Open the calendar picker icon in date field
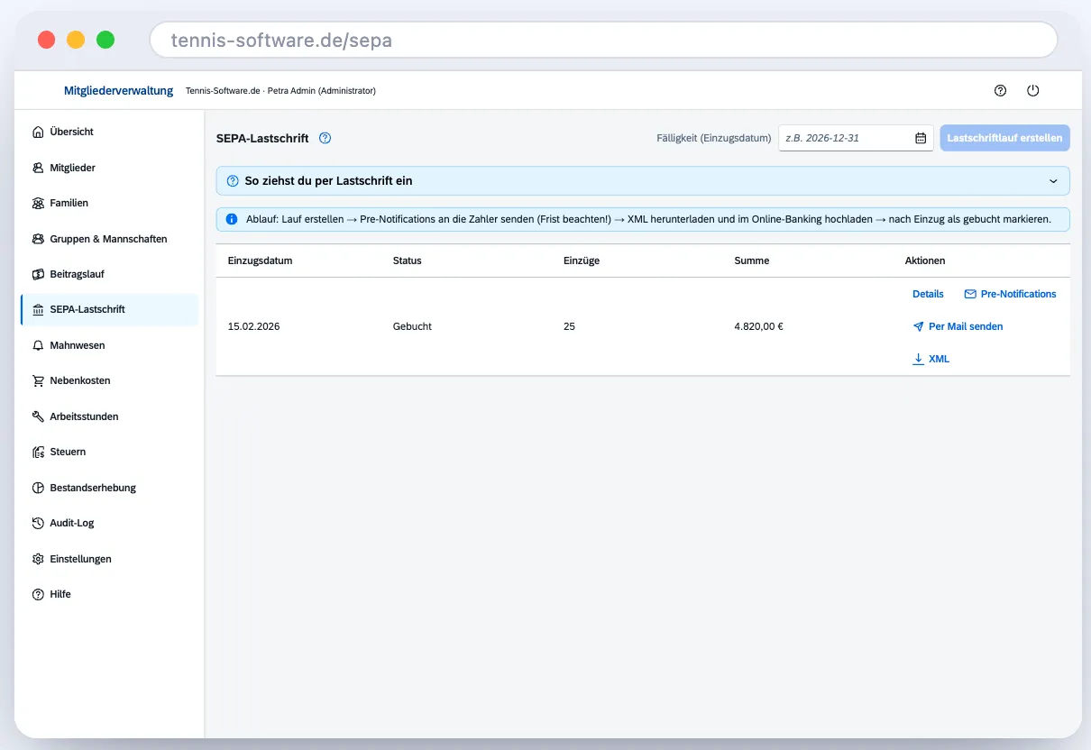This screenshot has height=750, width=1091. pos(921,138)
